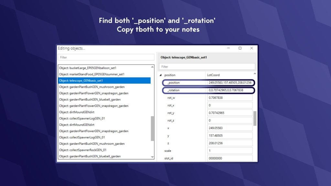Click the _position value field

[230, 83]
